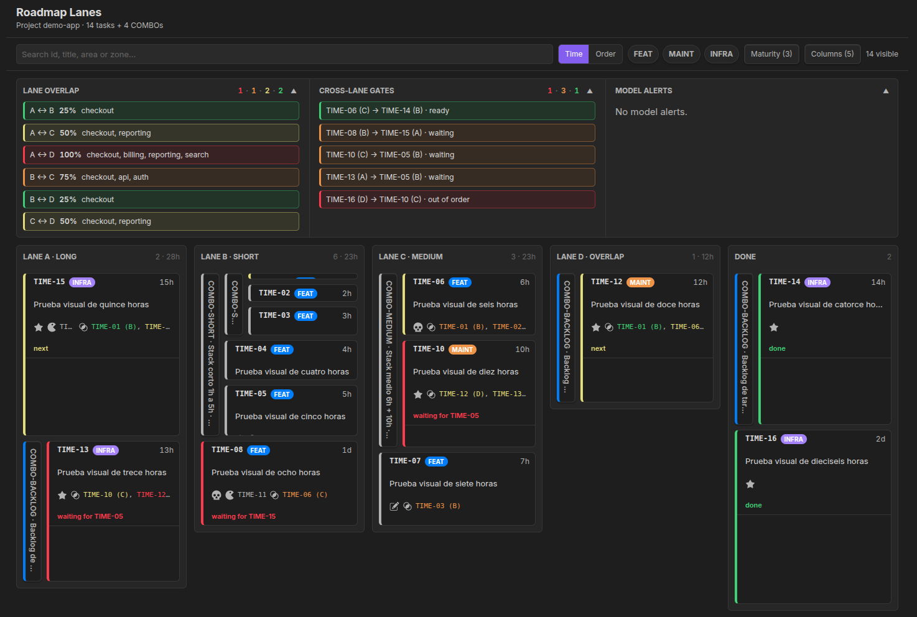917x617 pixels.
Task: Click the pac-man icon on TIME-15 card
Action: (52, 327)
